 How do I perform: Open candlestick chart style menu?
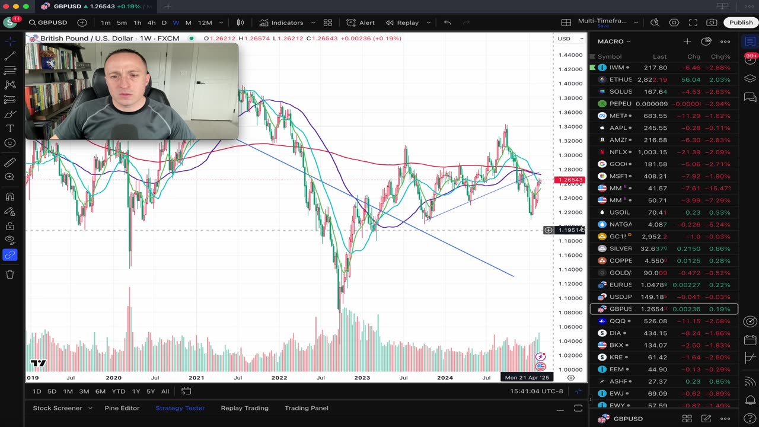240,23
